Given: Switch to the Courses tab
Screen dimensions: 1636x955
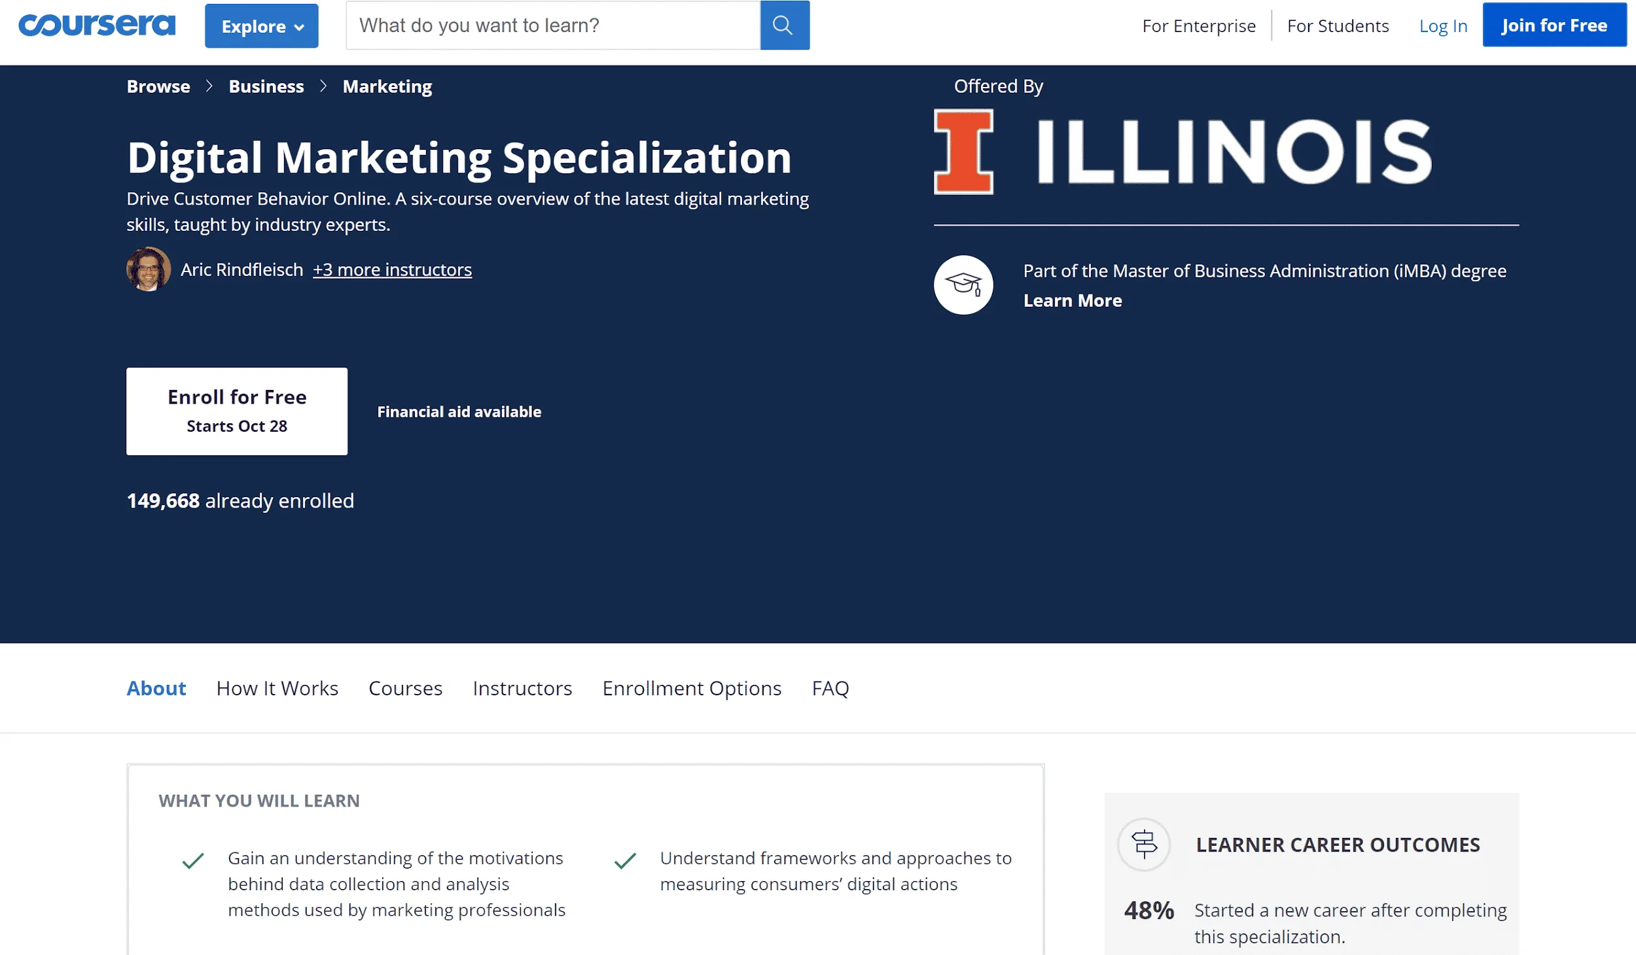Looking at the screenshot, I should tap(406, 688).
